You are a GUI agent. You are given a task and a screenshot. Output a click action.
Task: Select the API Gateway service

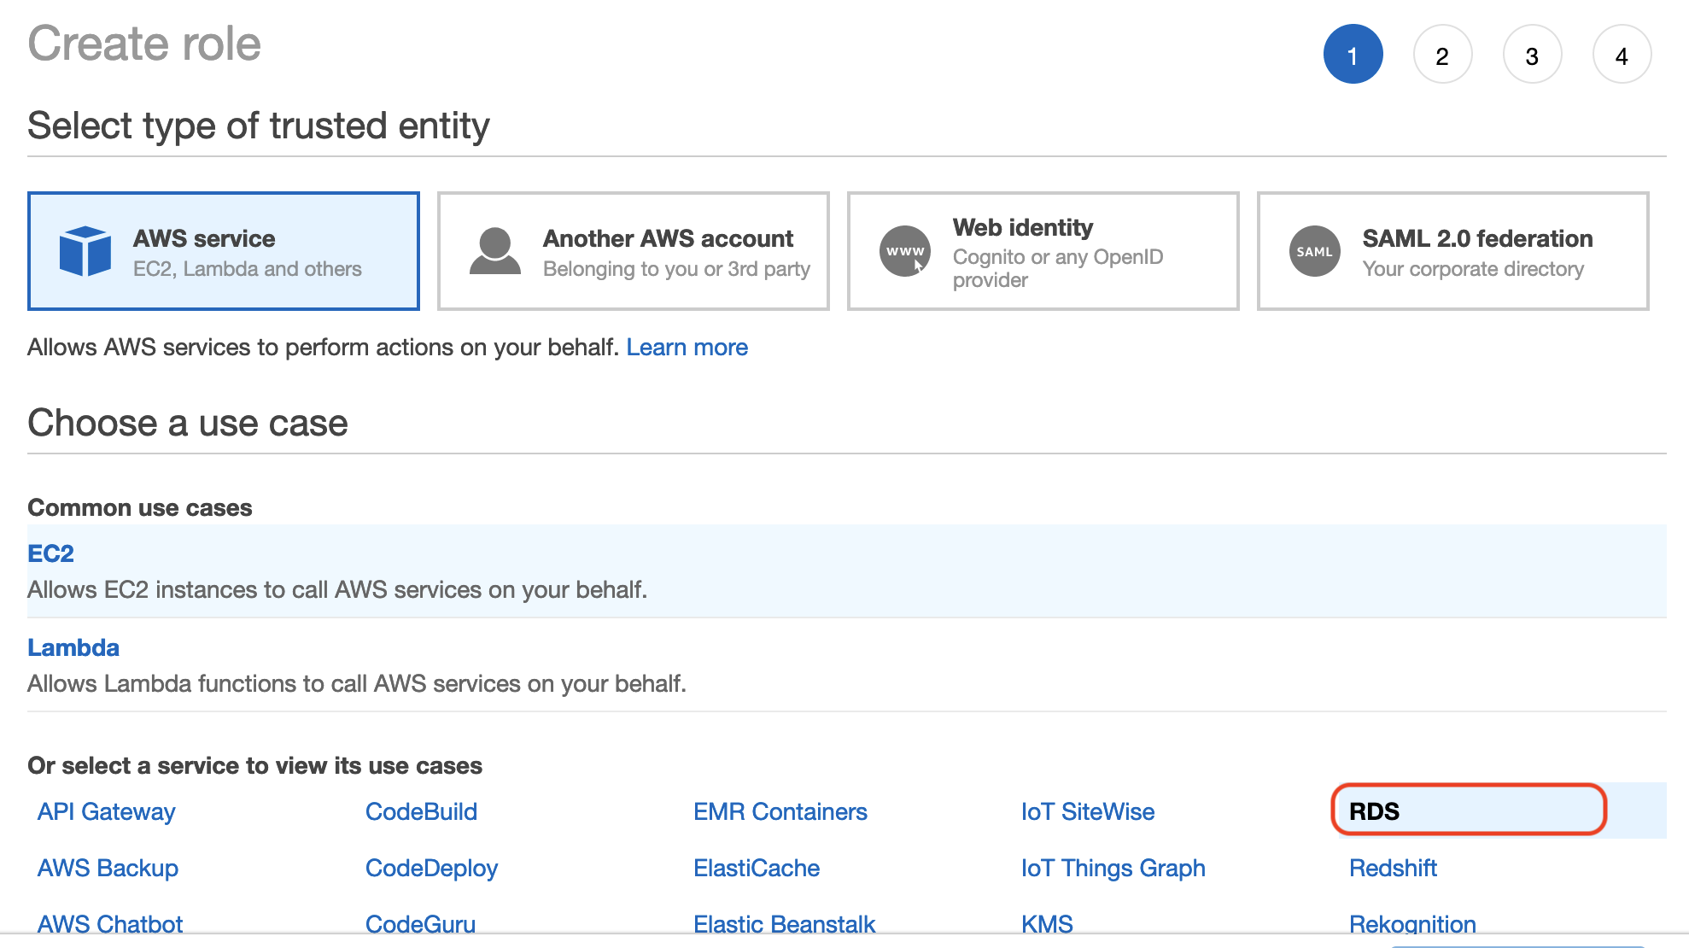coord(107,811)
